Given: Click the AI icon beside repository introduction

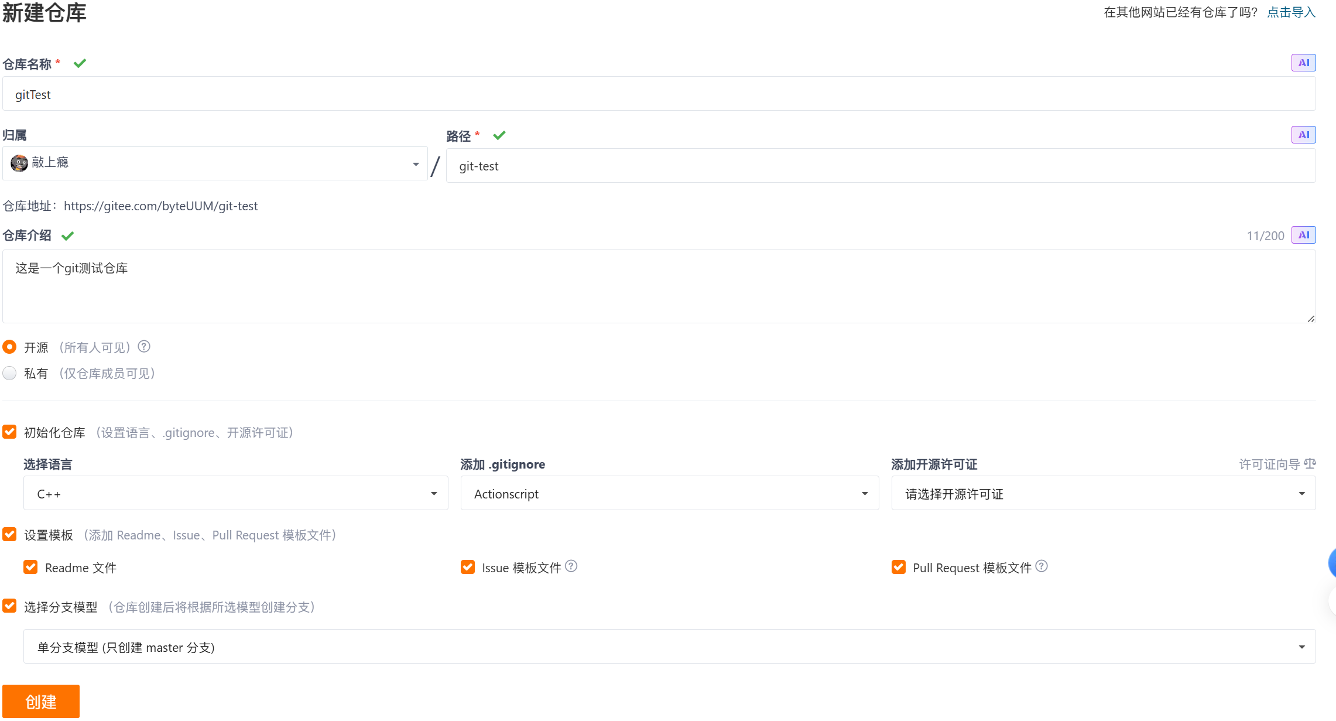Looking at the screenshot, I should click(1303, 235).
